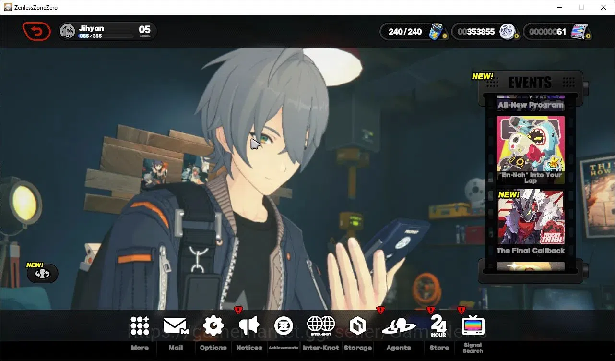This screenshot has width=615, height=361.
Task: Click the Jihyan player avatar
Action: coord(68,32)
